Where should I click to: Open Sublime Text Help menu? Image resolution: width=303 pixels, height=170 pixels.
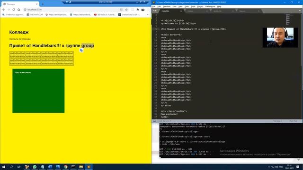click(x=219, y=6)
